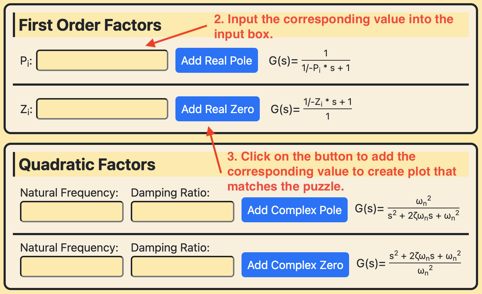The image size is (482, 294).
Task: Click the Pi label text
Action: click(26, 61)
